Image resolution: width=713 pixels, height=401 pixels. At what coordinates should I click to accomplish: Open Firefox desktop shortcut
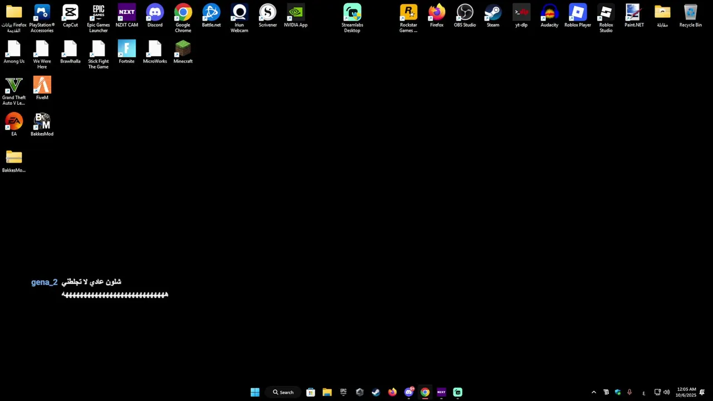coord(437,16)
